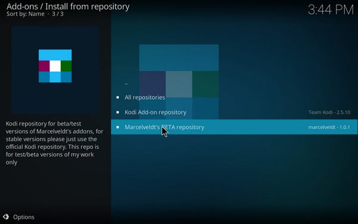Select the All repositories entry
Viewport: 358px width, 224px height.
(234, 97)
